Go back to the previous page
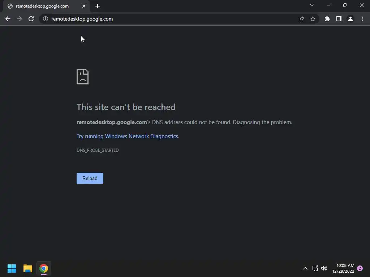 click(8, 19)
